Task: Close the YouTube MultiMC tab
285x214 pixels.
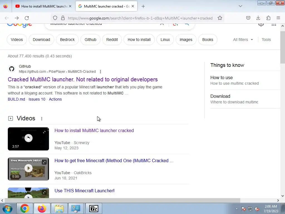Action: click(70, 6)
